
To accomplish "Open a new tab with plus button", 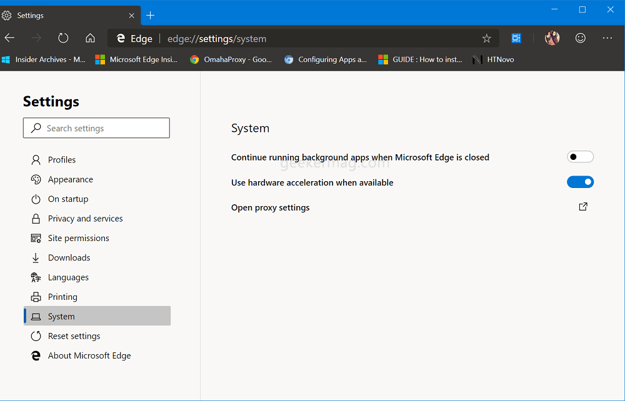I will click(x=150, y=16).
